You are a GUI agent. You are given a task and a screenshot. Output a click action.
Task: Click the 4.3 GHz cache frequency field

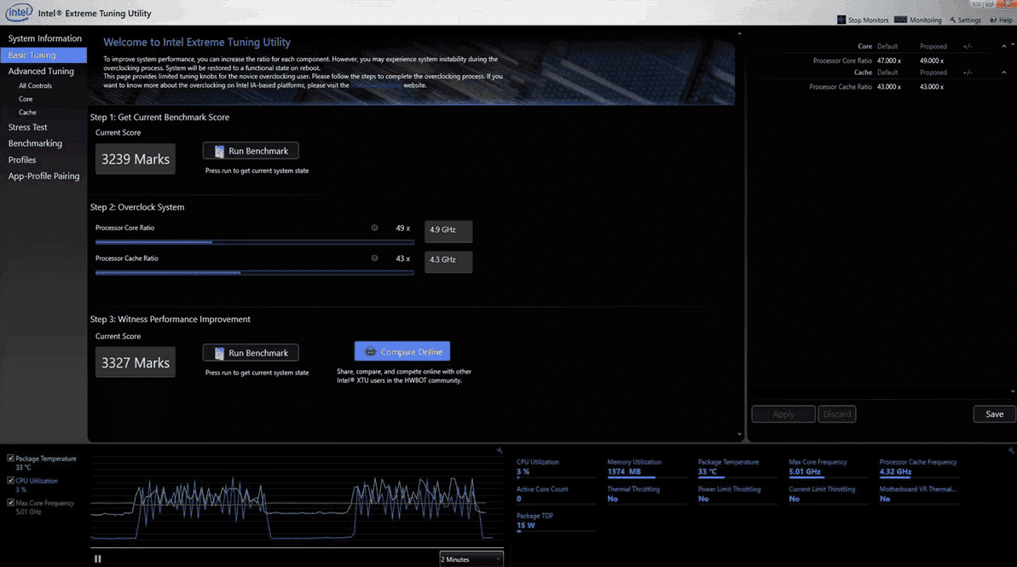pos(448,261)
